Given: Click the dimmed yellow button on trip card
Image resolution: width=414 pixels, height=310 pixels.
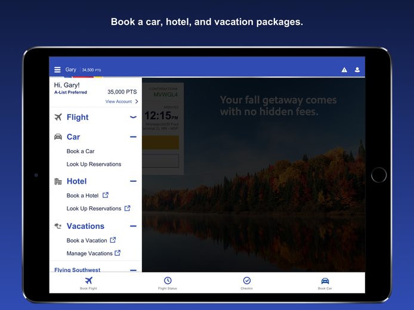Looking at the screenshot, I should [160, 142].
